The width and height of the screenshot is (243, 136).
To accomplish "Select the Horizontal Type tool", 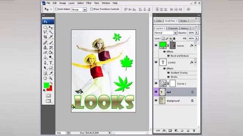I will tap(50, 63).
